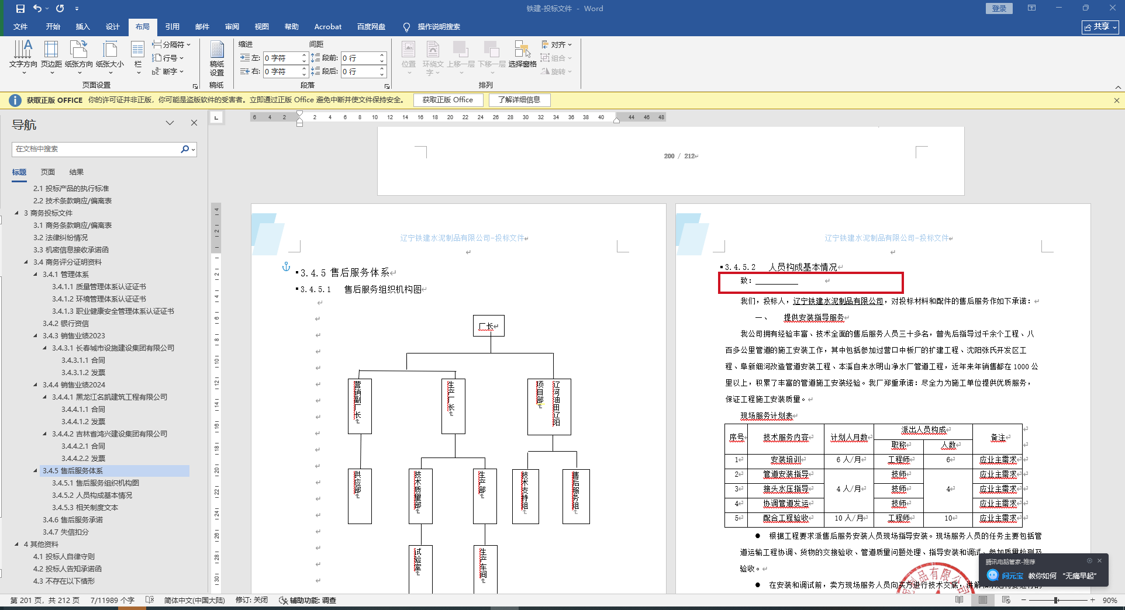This screenshot has height=610, width=1125.
Task: Collapse the 3.4.4 销售业绩2024 node
Action: tap(35, 385)
